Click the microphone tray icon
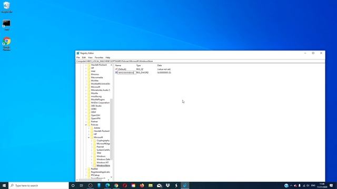 pyautogui.click(x=300, y=185)
